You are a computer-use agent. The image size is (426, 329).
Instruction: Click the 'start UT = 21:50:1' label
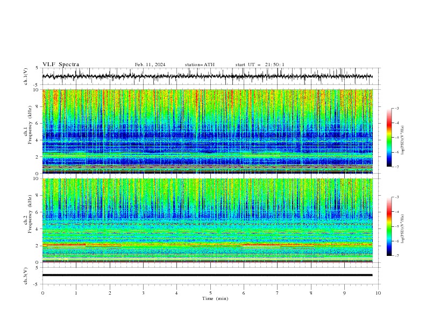click(260, 65)
